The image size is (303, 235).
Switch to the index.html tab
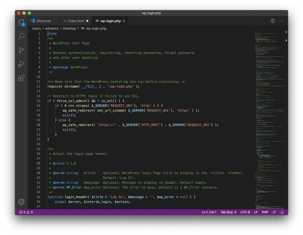pos(76,21)
